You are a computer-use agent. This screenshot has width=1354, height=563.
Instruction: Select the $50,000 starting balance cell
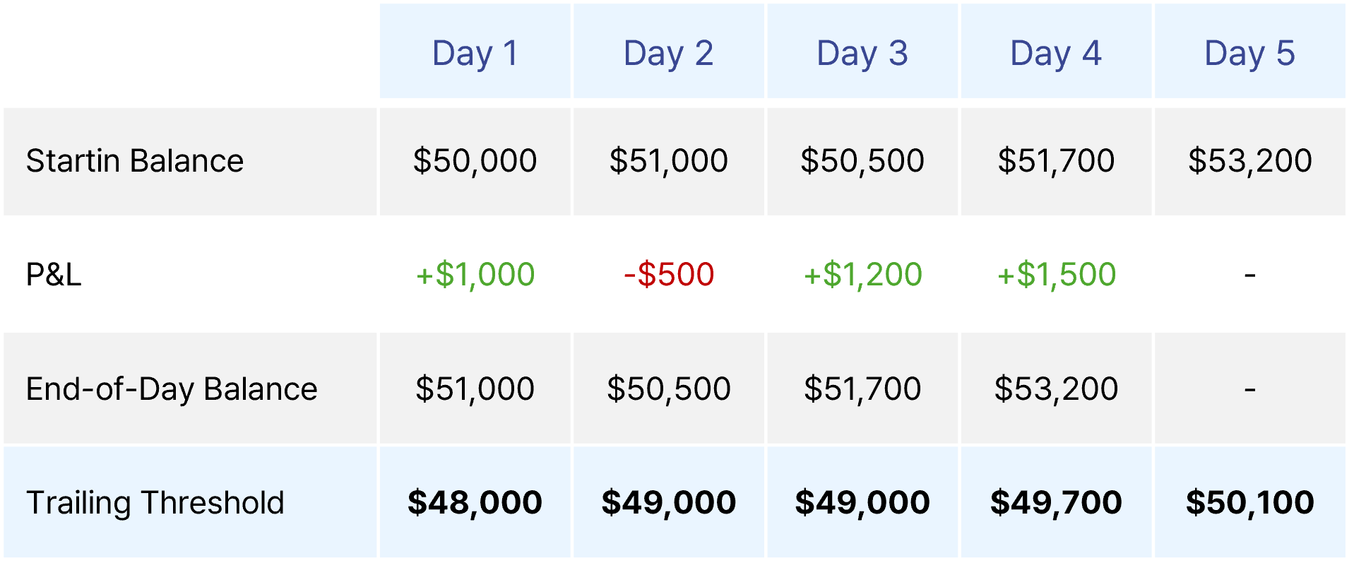pos(475,161)
